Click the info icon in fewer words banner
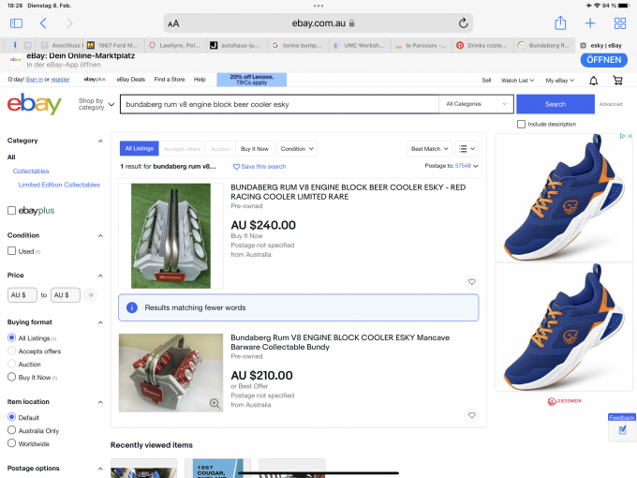Screen dimensions: 637x478 point(132,307)
